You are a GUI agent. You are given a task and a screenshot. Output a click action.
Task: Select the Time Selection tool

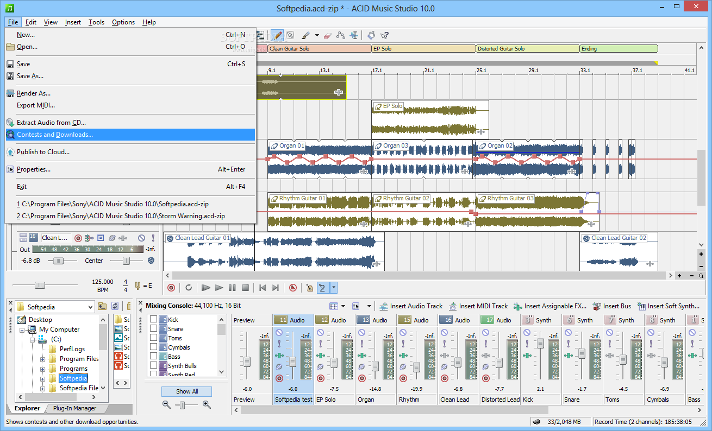coord(354,35)
